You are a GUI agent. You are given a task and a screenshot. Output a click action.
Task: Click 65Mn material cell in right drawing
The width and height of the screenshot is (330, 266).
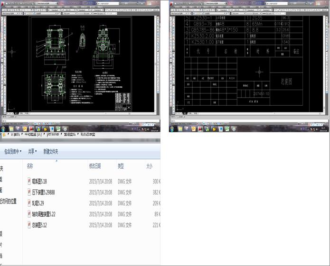pyautogui.click(x=257, y=24)
